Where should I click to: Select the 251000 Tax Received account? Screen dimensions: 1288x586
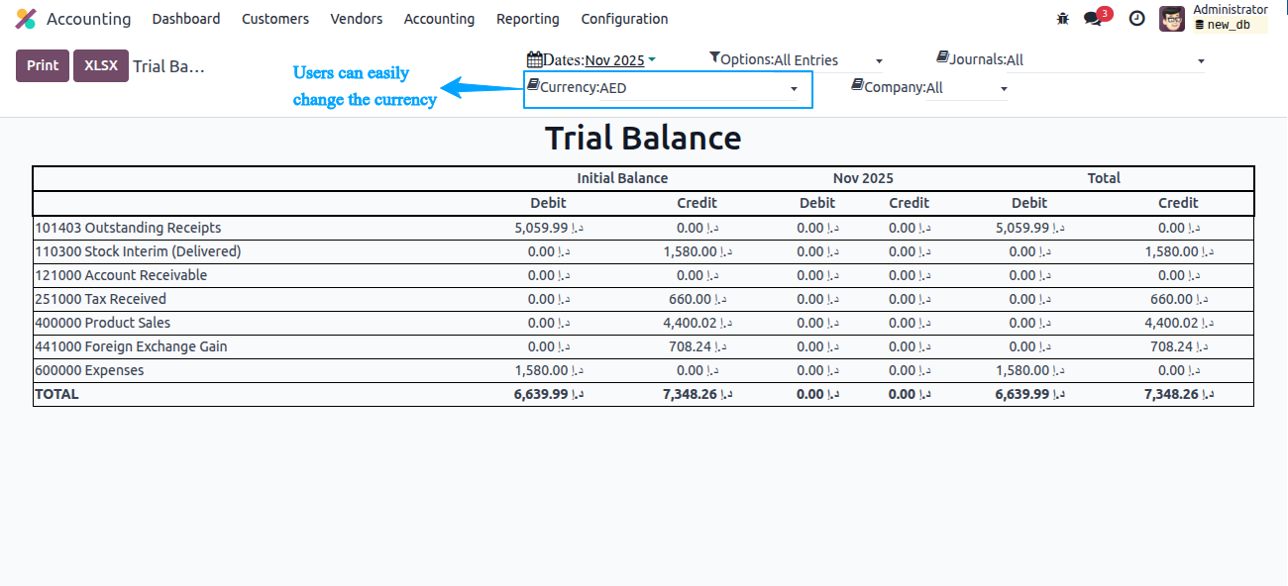tap(100, 299)
